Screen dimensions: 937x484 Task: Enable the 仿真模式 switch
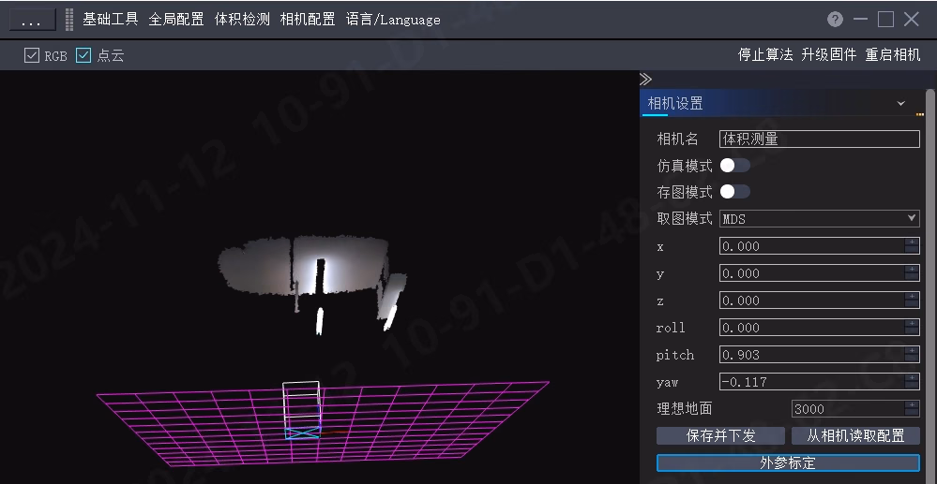point(734,166)
